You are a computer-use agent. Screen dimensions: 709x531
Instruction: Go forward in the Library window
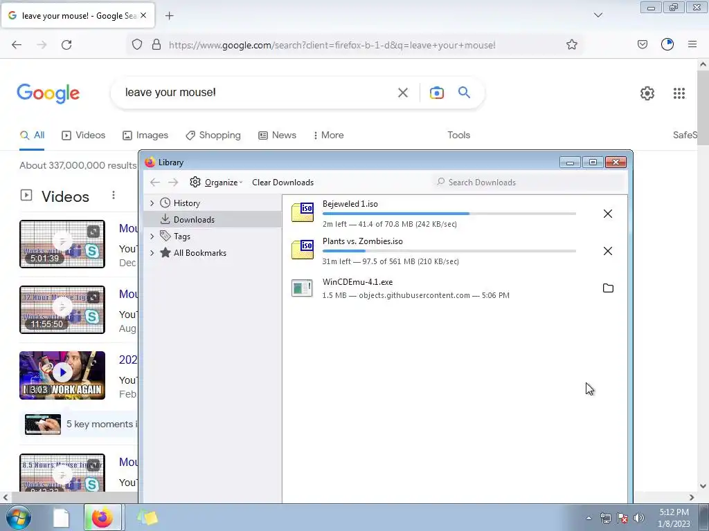pyautogui.click(x=173, y=183)
